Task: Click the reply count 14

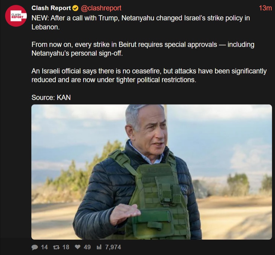Action: tap(44, 247)
